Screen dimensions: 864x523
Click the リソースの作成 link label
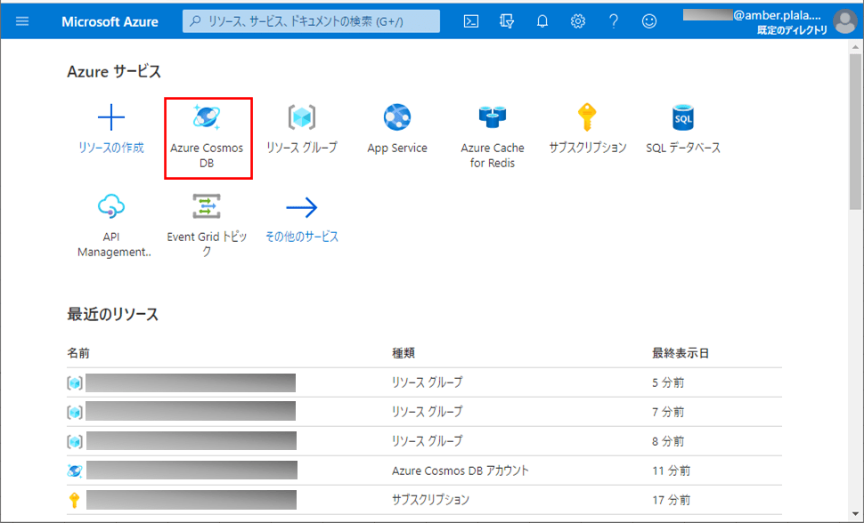pyautogui.click(x=111, y=148)
